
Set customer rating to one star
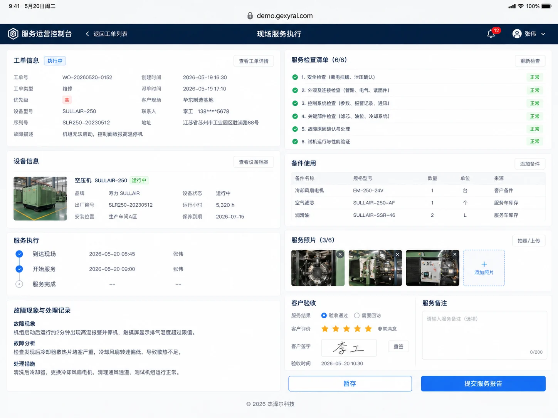(325, 329)
